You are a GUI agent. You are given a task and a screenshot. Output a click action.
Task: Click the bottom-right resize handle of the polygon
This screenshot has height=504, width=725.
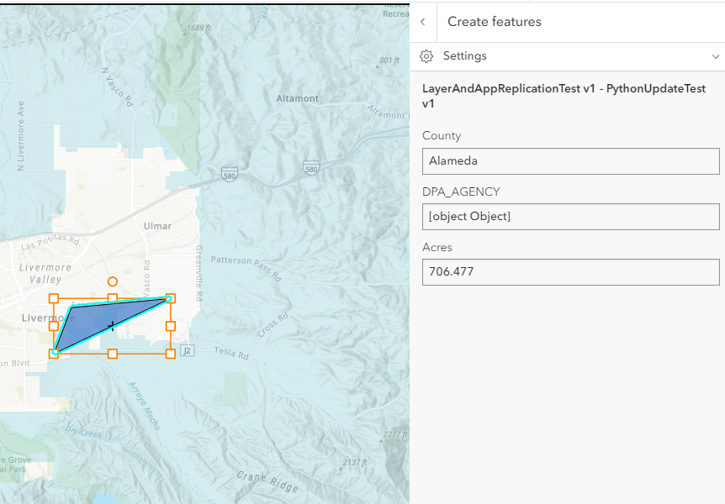[171, 354]
